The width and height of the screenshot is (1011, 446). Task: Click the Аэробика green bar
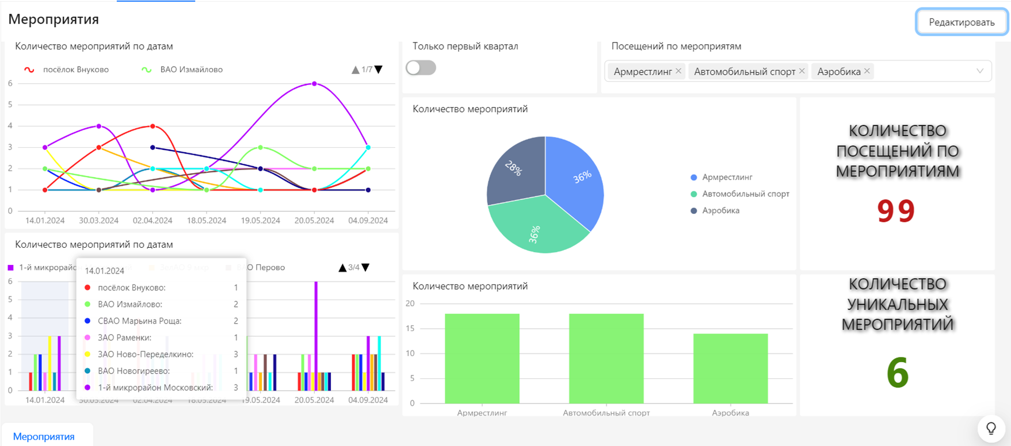coord(731,368)
